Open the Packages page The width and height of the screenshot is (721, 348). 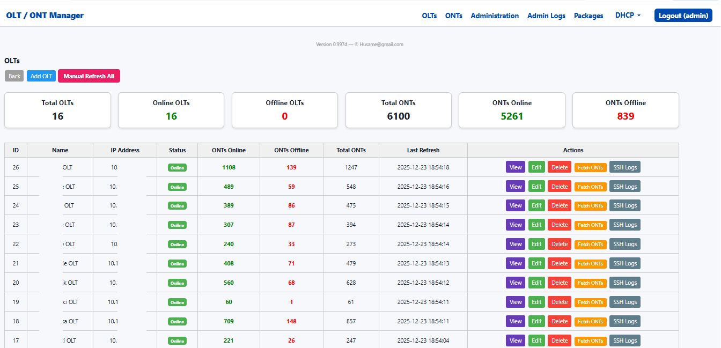(588, 16)
